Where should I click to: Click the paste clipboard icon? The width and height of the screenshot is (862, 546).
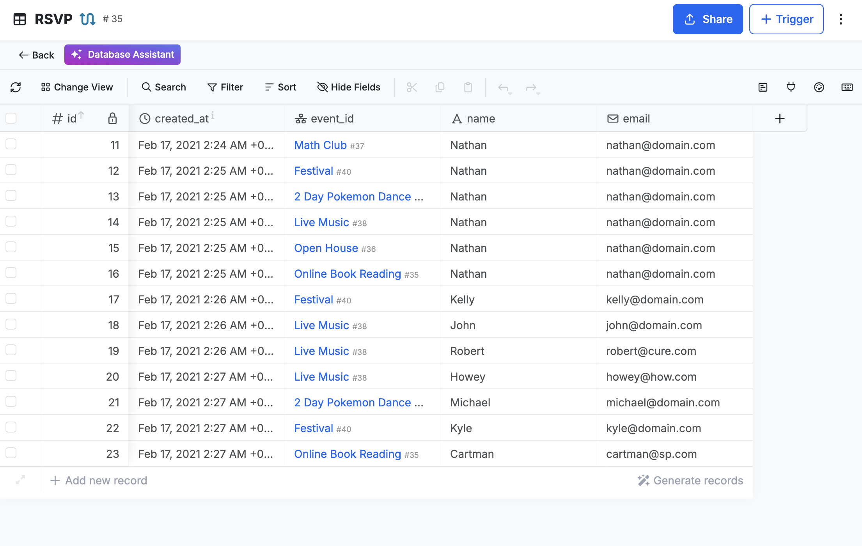(x=468, y=87)
